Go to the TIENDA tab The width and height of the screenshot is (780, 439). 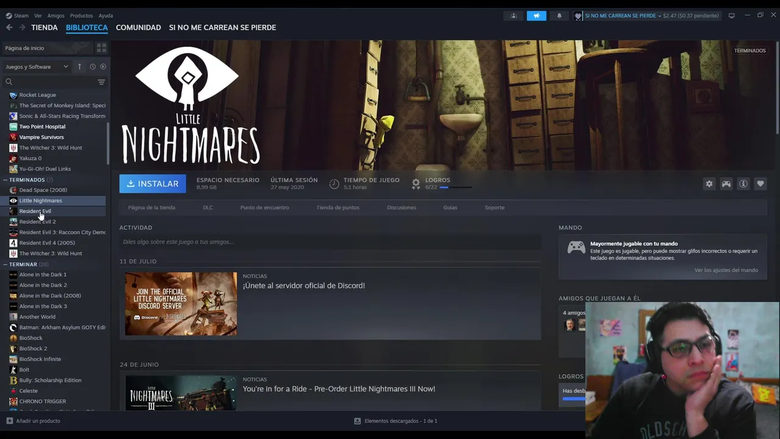pyautogui.click(x=44, y=27)
